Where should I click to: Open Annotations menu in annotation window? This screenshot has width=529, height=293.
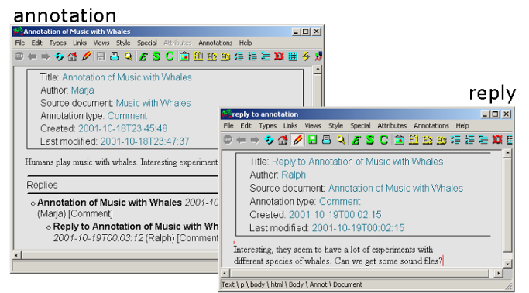(215, 43)
